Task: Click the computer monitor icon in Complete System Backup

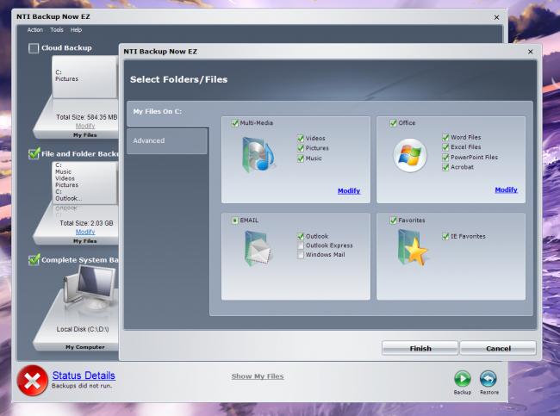Action: coord(90,287)
